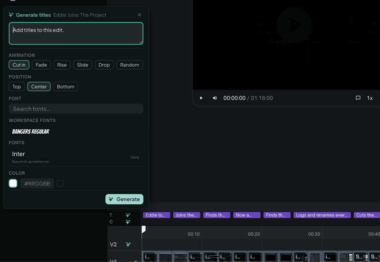Open the 1x playback speed menu
This screenshot has height=262, width=380.
[x=370, y=98]
